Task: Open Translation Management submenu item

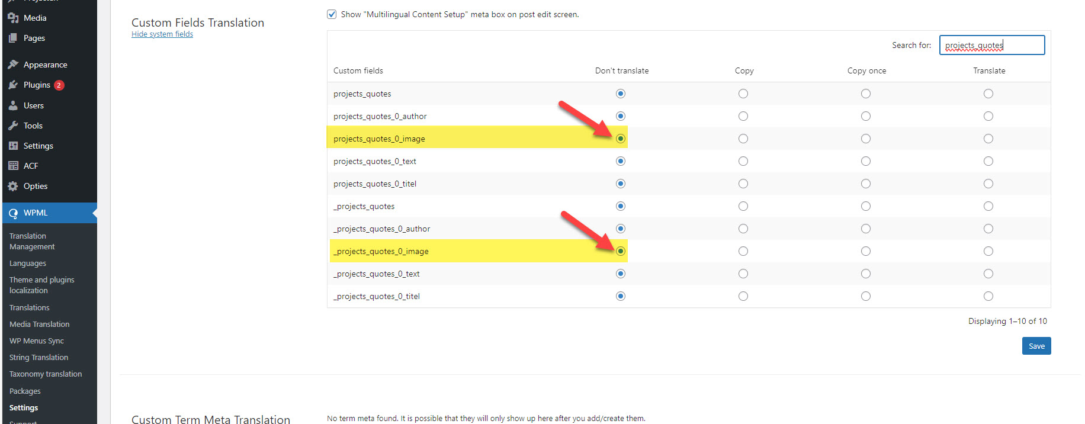Action: point(32,241)
